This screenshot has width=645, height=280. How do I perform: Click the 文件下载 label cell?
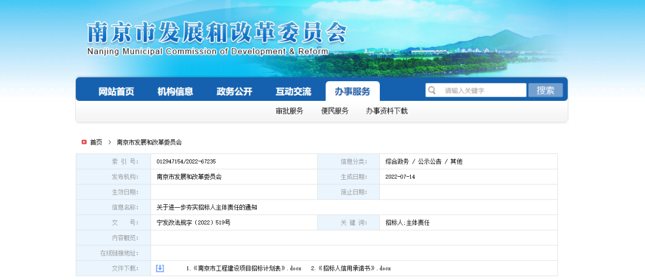113,269
